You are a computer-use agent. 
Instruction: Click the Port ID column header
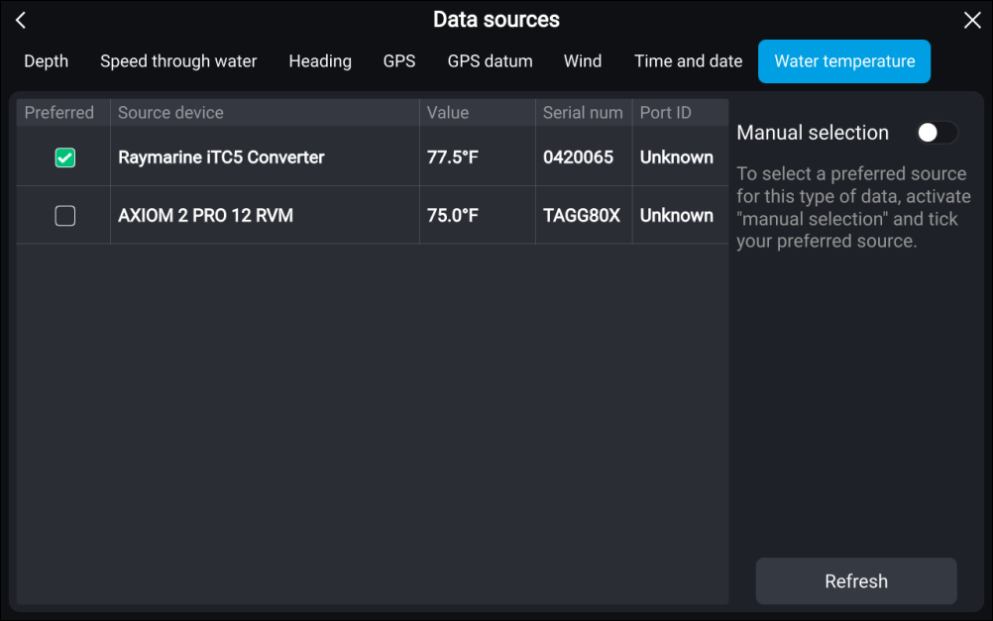(666, 113)
